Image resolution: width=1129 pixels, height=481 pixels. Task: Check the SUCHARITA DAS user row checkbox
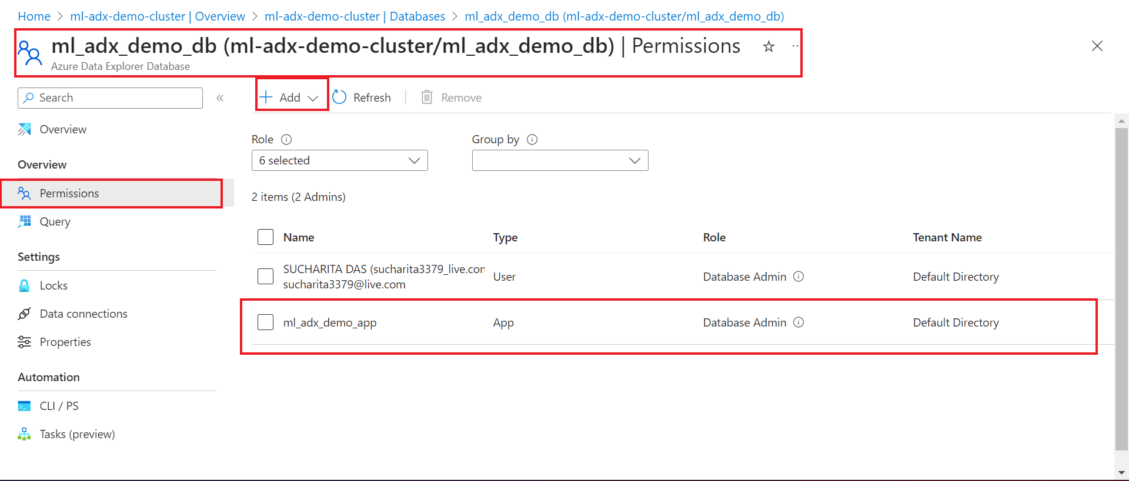(266, 277)
